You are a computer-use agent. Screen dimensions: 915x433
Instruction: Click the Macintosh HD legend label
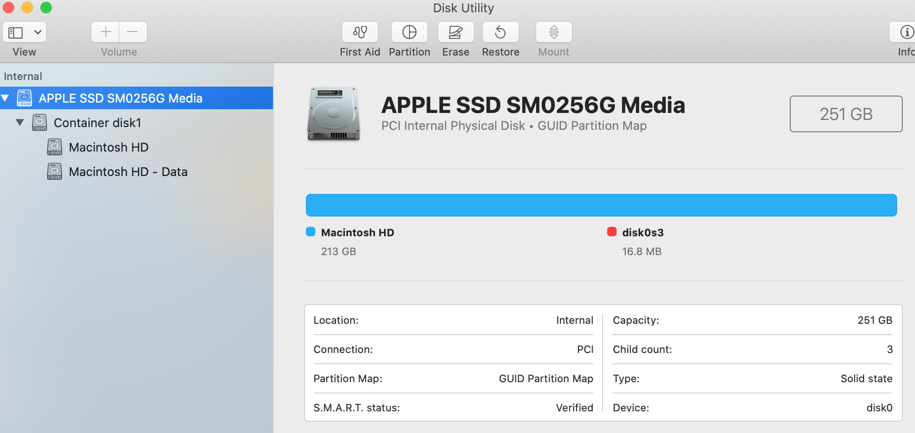coord(358,233)
